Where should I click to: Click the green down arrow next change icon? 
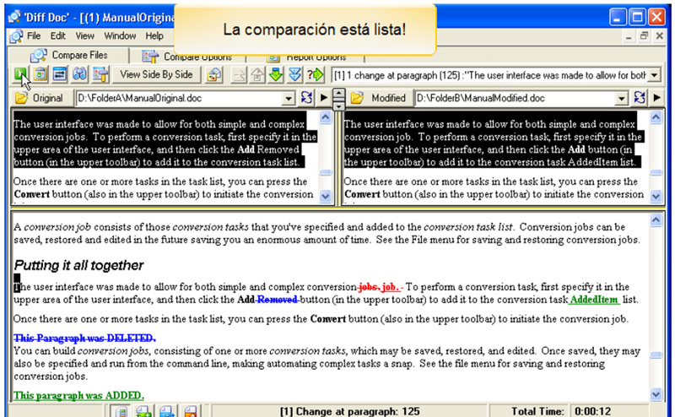coord(276,75)
